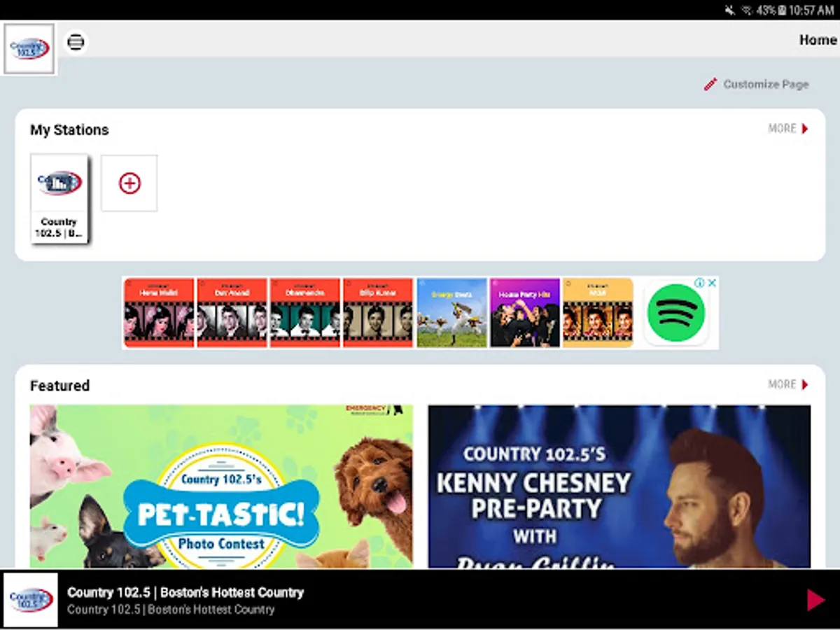
Task: Open the Hema Malini playlist ad tile
Action: (159, 312)
